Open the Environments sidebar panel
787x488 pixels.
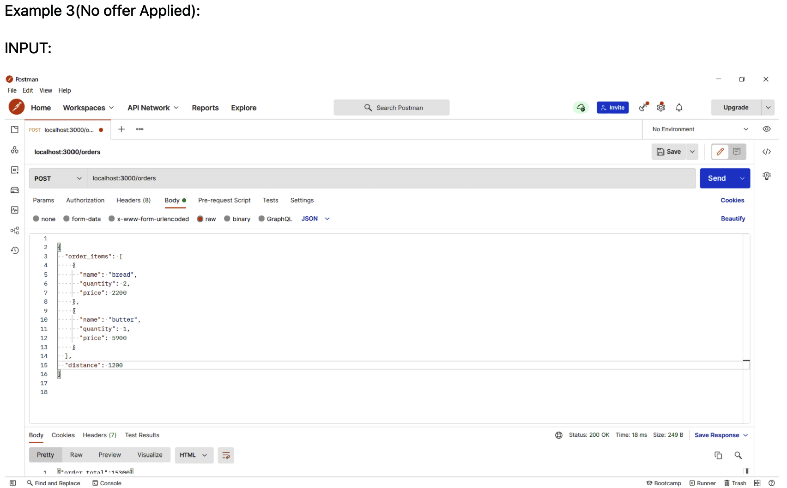pyautogui.click(x=15, y=170)
